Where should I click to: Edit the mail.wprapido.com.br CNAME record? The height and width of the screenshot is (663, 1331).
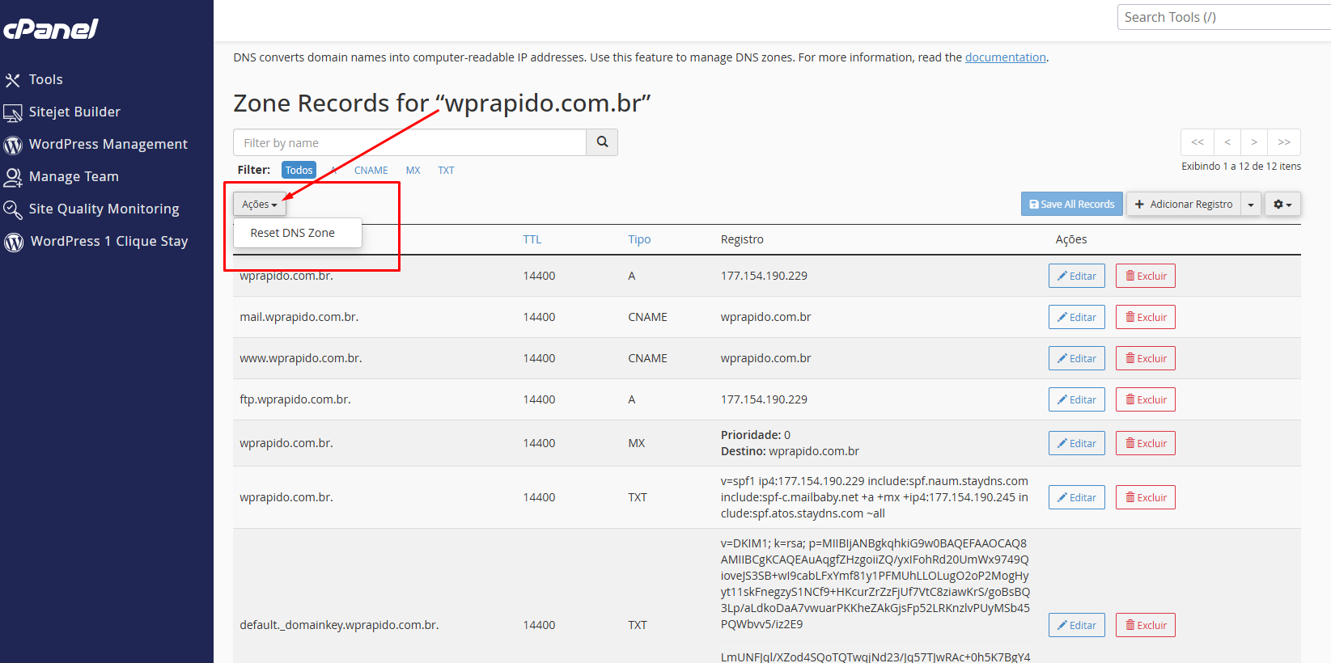click(x=1076, y=317)
